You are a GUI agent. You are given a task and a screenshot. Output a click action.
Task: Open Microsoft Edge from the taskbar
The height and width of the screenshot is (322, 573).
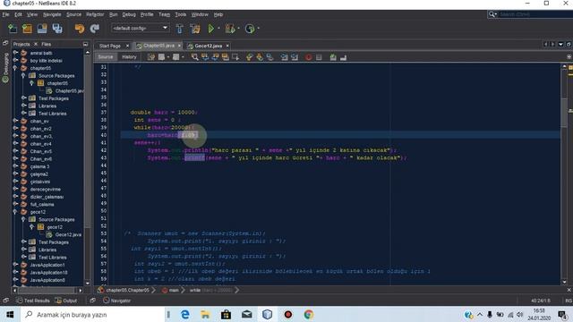(x=185, y=314)
